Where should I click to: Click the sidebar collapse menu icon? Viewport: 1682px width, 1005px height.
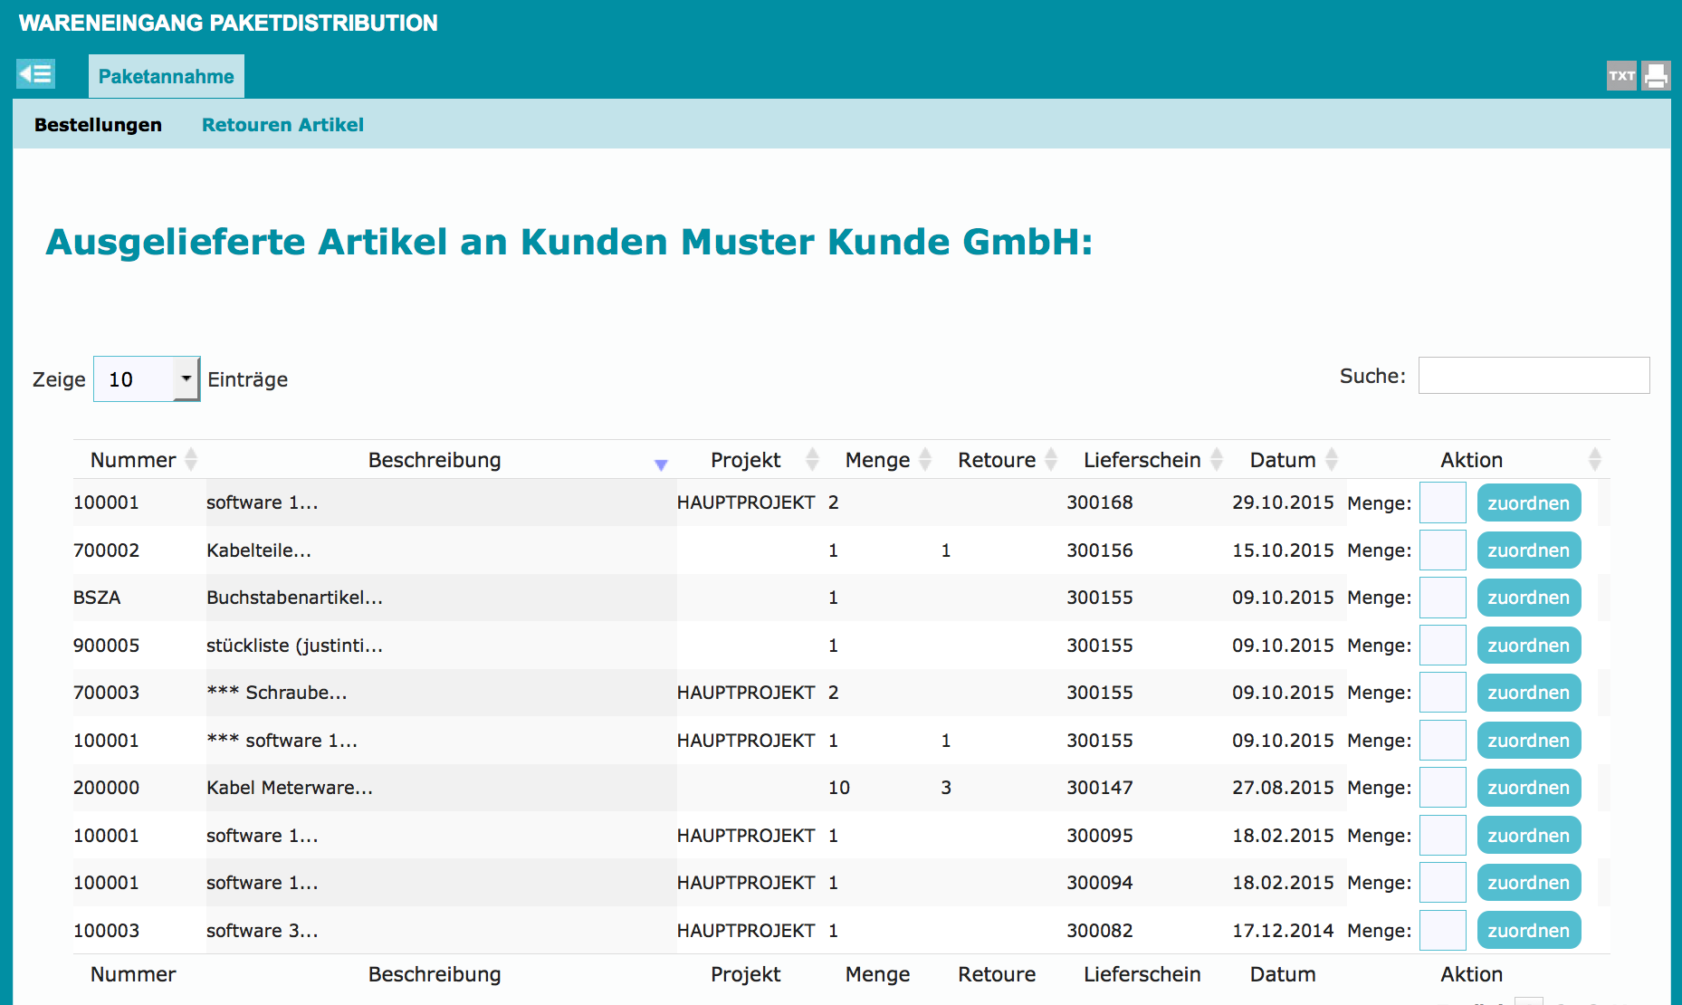pyautogui.click(x=35, y=74)
